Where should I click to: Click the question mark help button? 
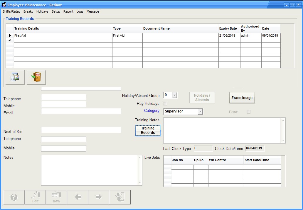coord(14,197)
